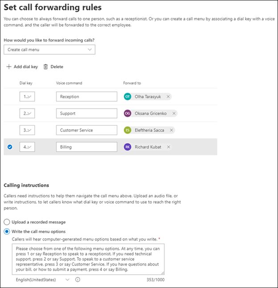Open the Create call menu dropdown
The image size is (278, 288).
click(49, 49)
